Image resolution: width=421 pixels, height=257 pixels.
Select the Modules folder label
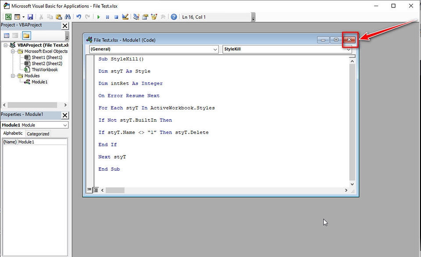click(x=32, y=76)
